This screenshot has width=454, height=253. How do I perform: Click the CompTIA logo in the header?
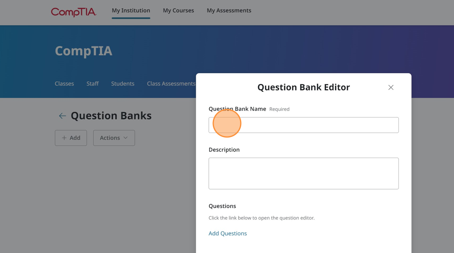click(x=73, y=12)
